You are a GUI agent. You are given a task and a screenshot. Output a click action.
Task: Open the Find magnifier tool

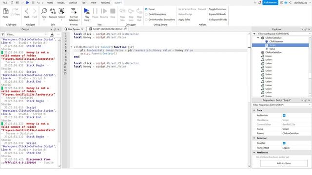tap(44, 11)
